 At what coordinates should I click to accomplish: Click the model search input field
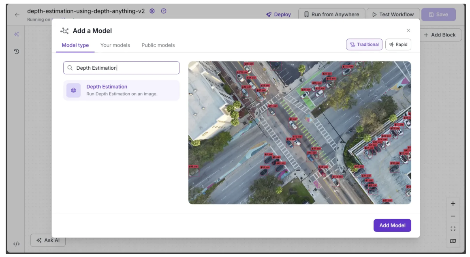[122, 68]
